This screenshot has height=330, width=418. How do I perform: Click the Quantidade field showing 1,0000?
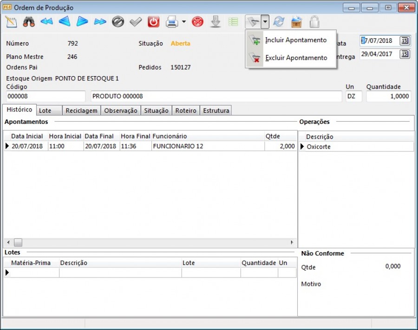coord(389,96)
